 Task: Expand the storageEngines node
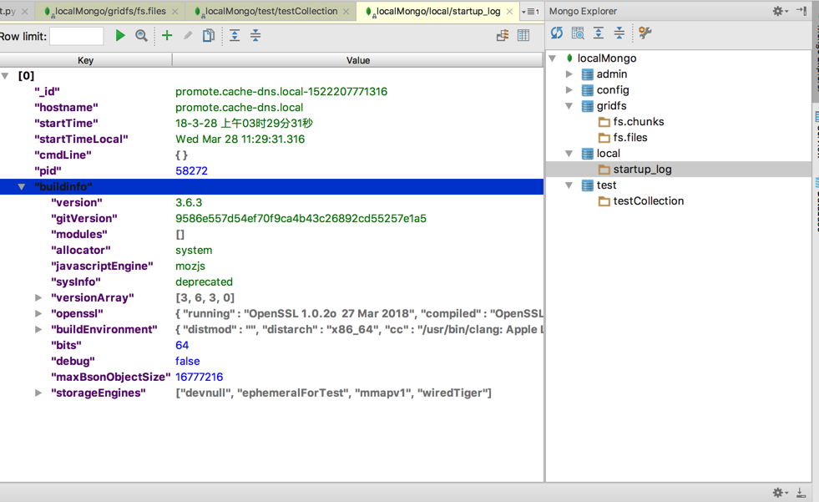38,393
